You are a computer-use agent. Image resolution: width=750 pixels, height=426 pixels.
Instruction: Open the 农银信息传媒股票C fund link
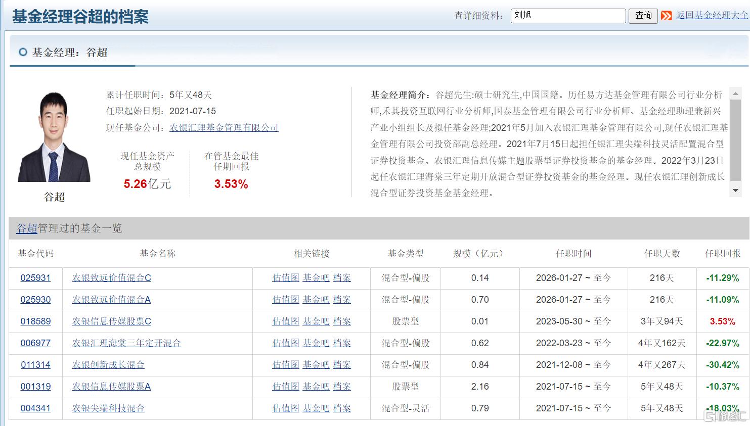click(111, 321)
